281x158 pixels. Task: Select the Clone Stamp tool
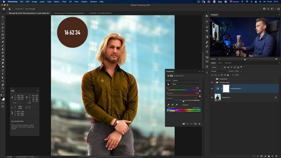point(3,49)
